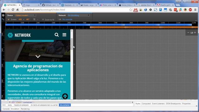This screenshot has width=199, height=112.
Task: Select the header.encabezado breadcrumb
Action: point(21,105)
